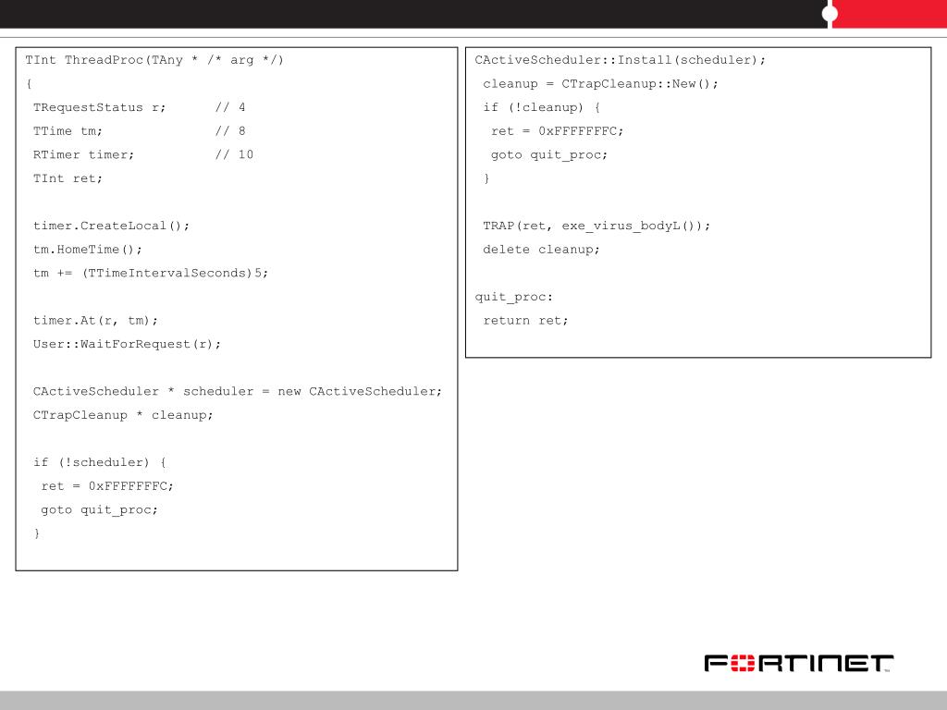947x710 pixels.
Task: Click the '// 10' comment
Action: 234,154
